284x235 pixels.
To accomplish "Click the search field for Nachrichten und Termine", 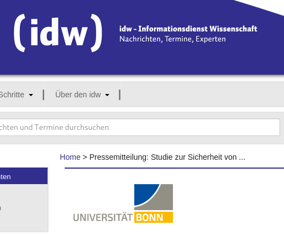I will point(140,127).
